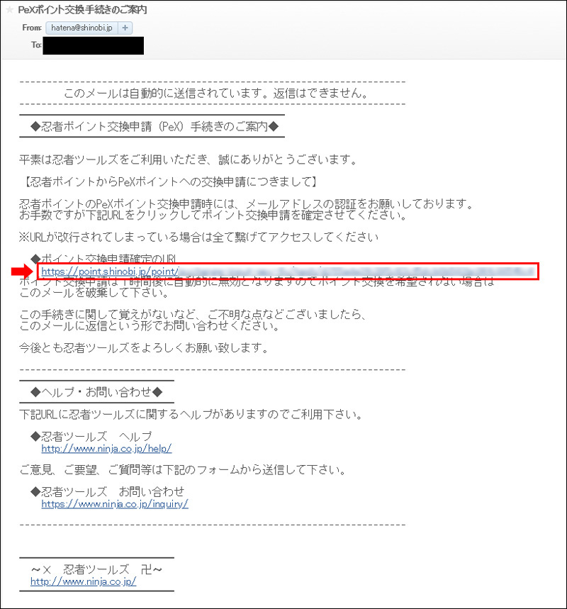
Task: Click the plus icon beside sender address
Action: pyautogui.click(x=125, y=28)
